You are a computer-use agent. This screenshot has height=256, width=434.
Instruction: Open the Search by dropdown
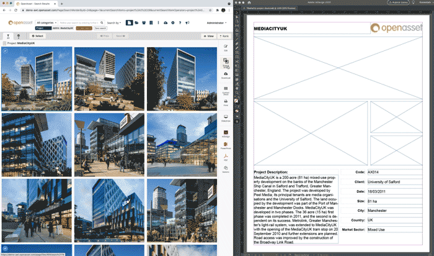(114, 23)
